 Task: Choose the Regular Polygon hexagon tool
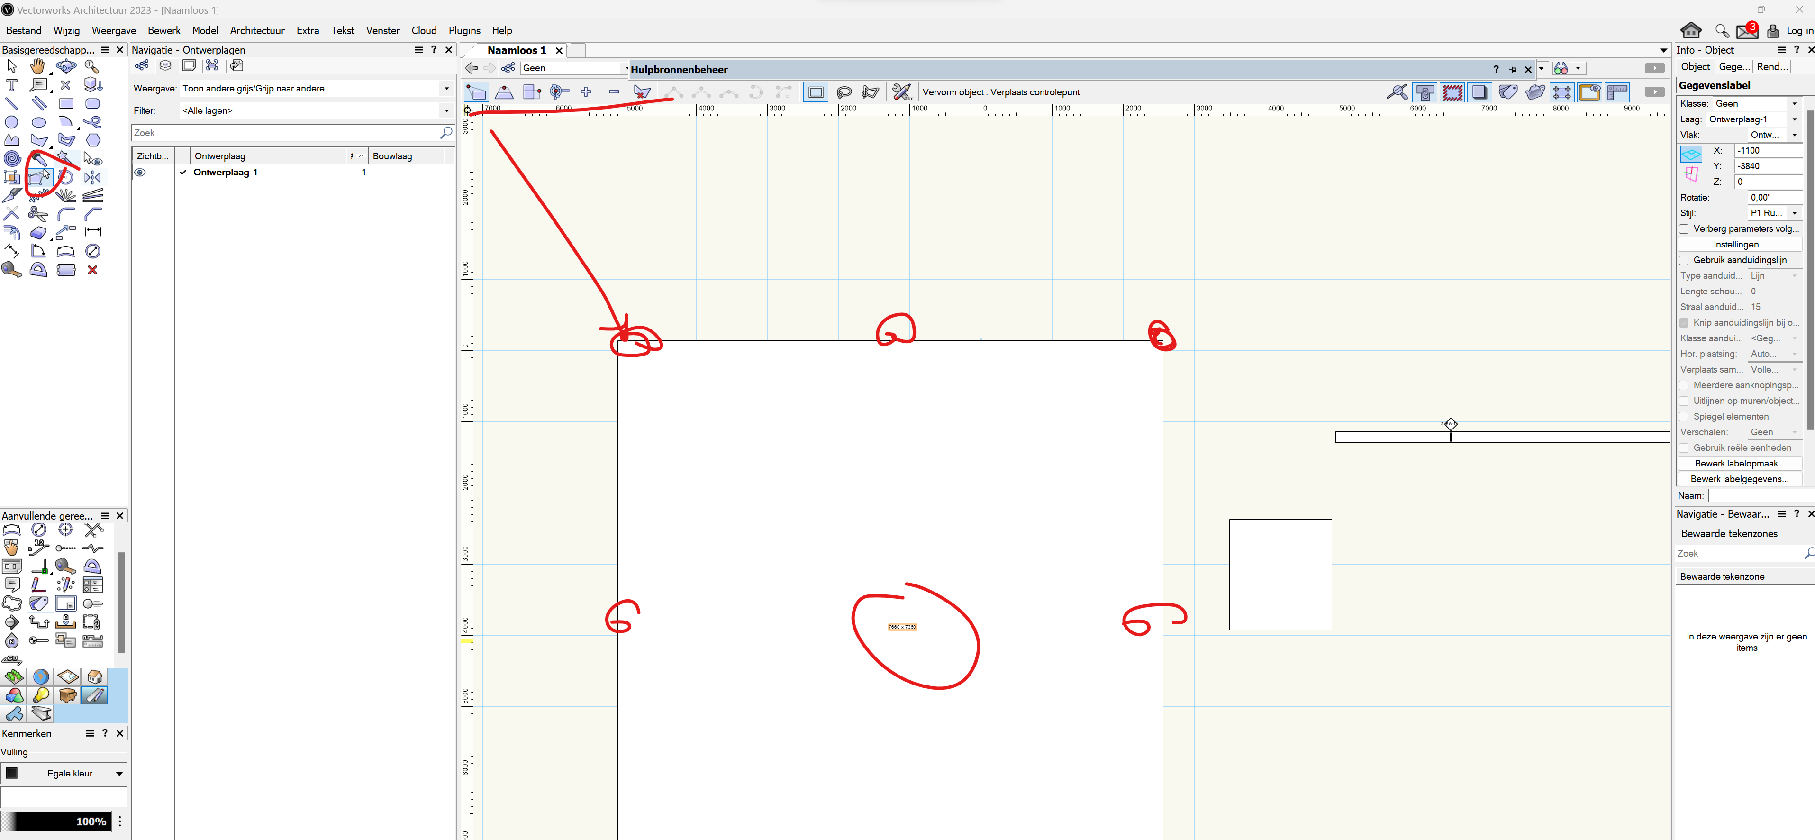(93, 140)
